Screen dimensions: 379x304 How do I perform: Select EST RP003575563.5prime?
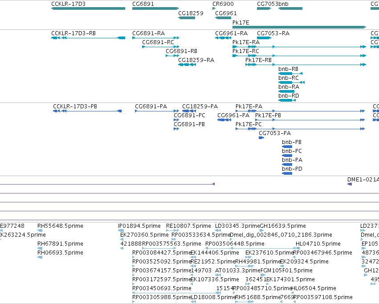point(171,244)
